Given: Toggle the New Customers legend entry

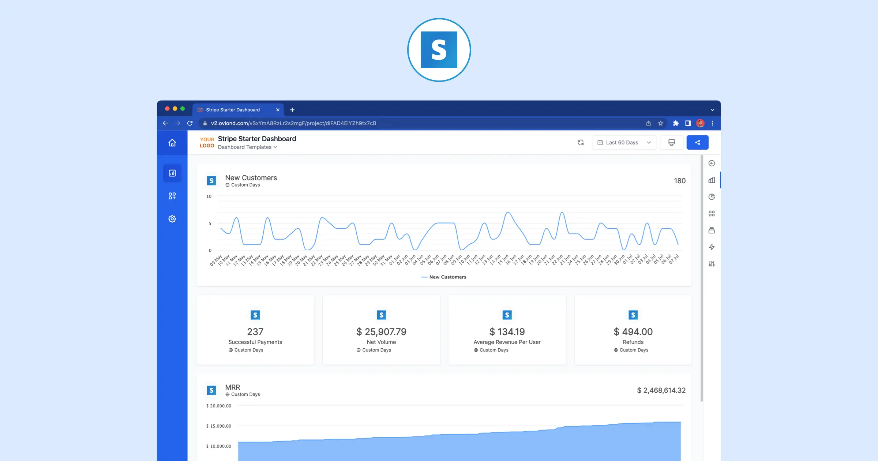Looking at the screenshot, I should click(x=444, y=277).
